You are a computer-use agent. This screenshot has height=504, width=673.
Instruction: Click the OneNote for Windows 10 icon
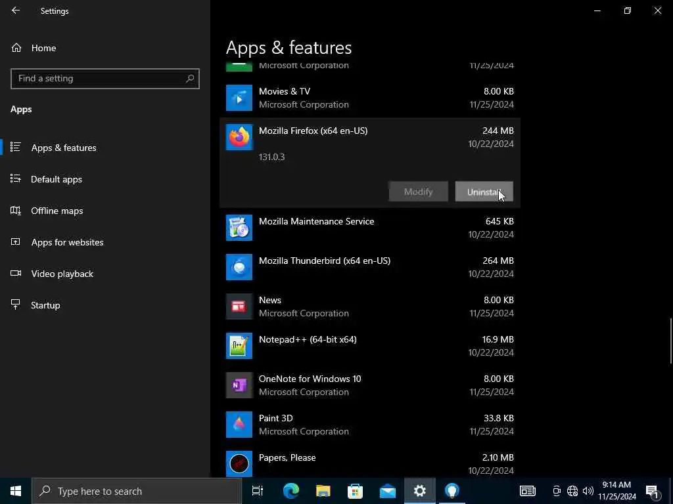tap(239, 385)
